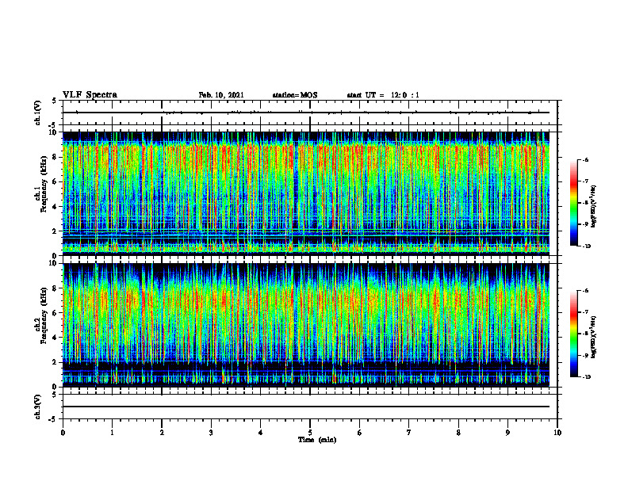628x485 pixels.
Task: Select the "start UT = 12:0 :1" text
Action: [383, 95]
